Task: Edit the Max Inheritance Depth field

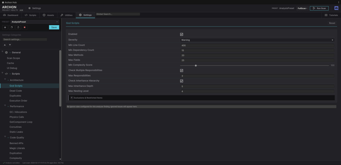Action: (257, 86)
